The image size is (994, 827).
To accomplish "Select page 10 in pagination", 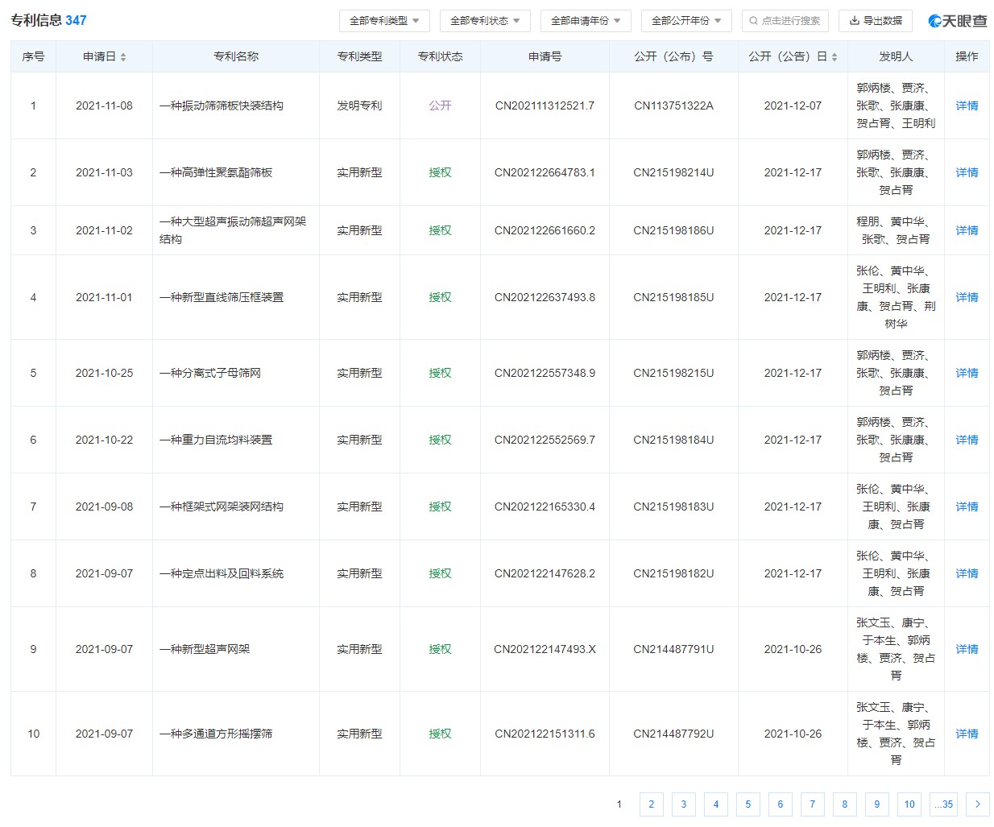I will pyautogui.click(x=909, y=804).
